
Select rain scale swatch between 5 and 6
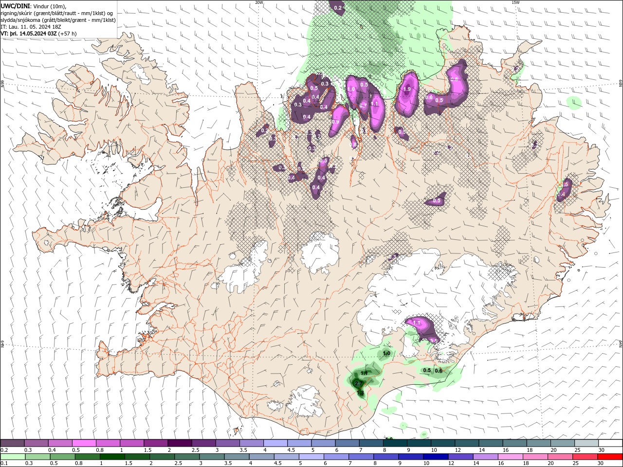(311, 457)
